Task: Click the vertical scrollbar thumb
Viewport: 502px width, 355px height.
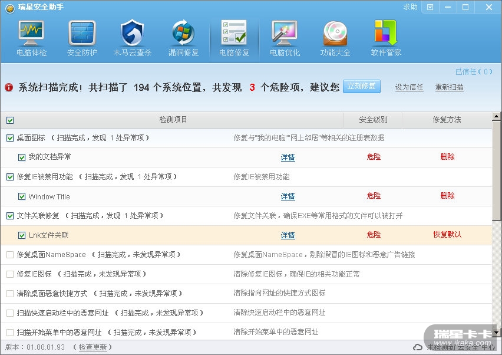Action: coord(497,170)
